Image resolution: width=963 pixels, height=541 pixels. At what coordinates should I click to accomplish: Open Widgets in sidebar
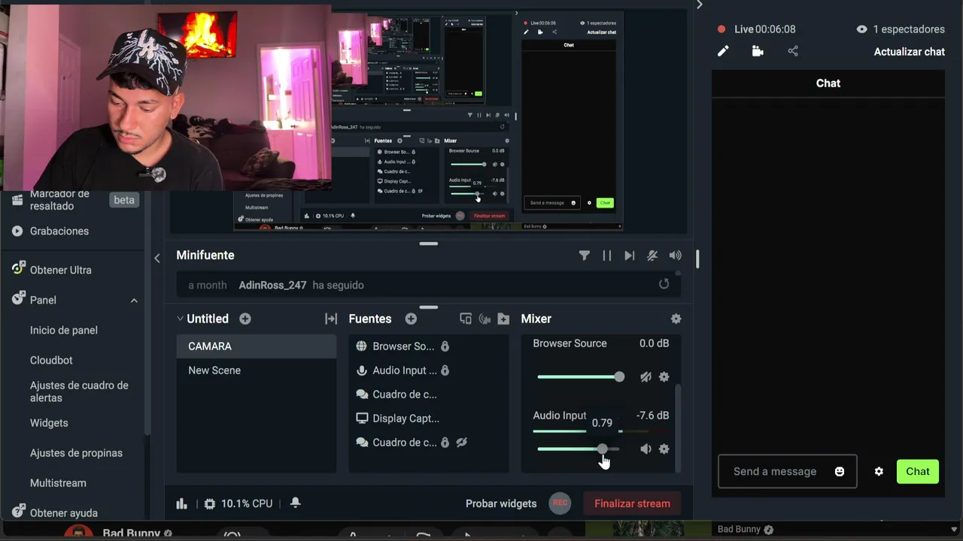tap(49, 423)
